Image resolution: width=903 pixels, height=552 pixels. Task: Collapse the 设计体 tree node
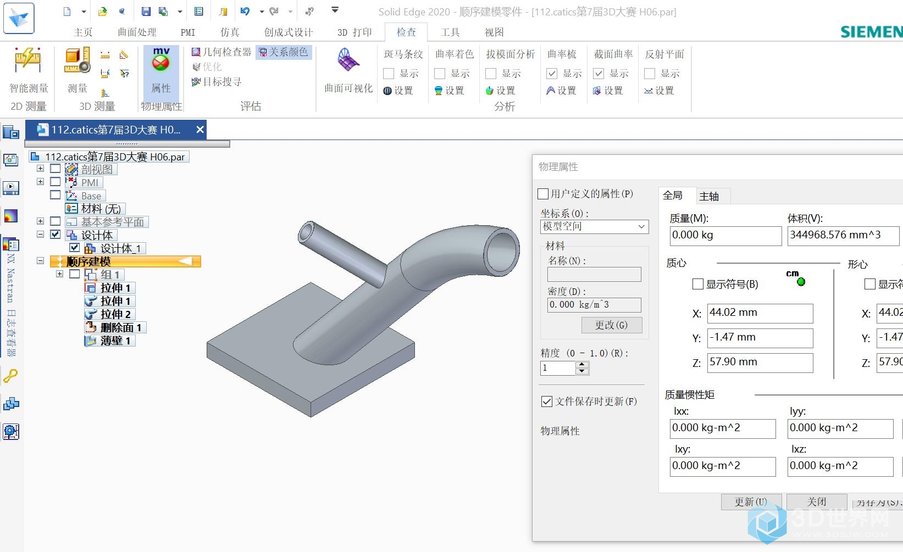pyautogui.click(x=40, y=234)
